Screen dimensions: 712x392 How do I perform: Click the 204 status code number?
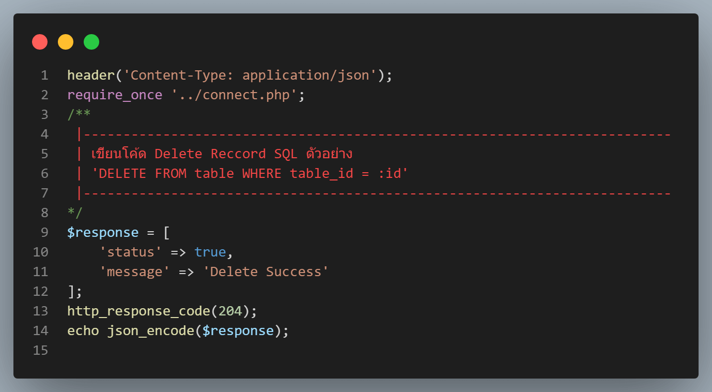pyautogui.click(x=230, y=311)
